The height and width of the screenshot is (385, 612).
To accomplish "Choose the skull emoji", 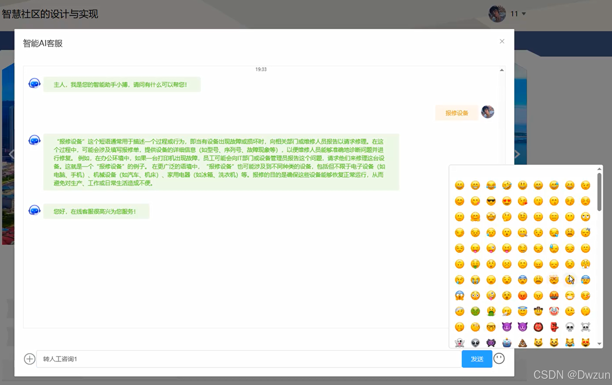I will (x=570, y=327).
